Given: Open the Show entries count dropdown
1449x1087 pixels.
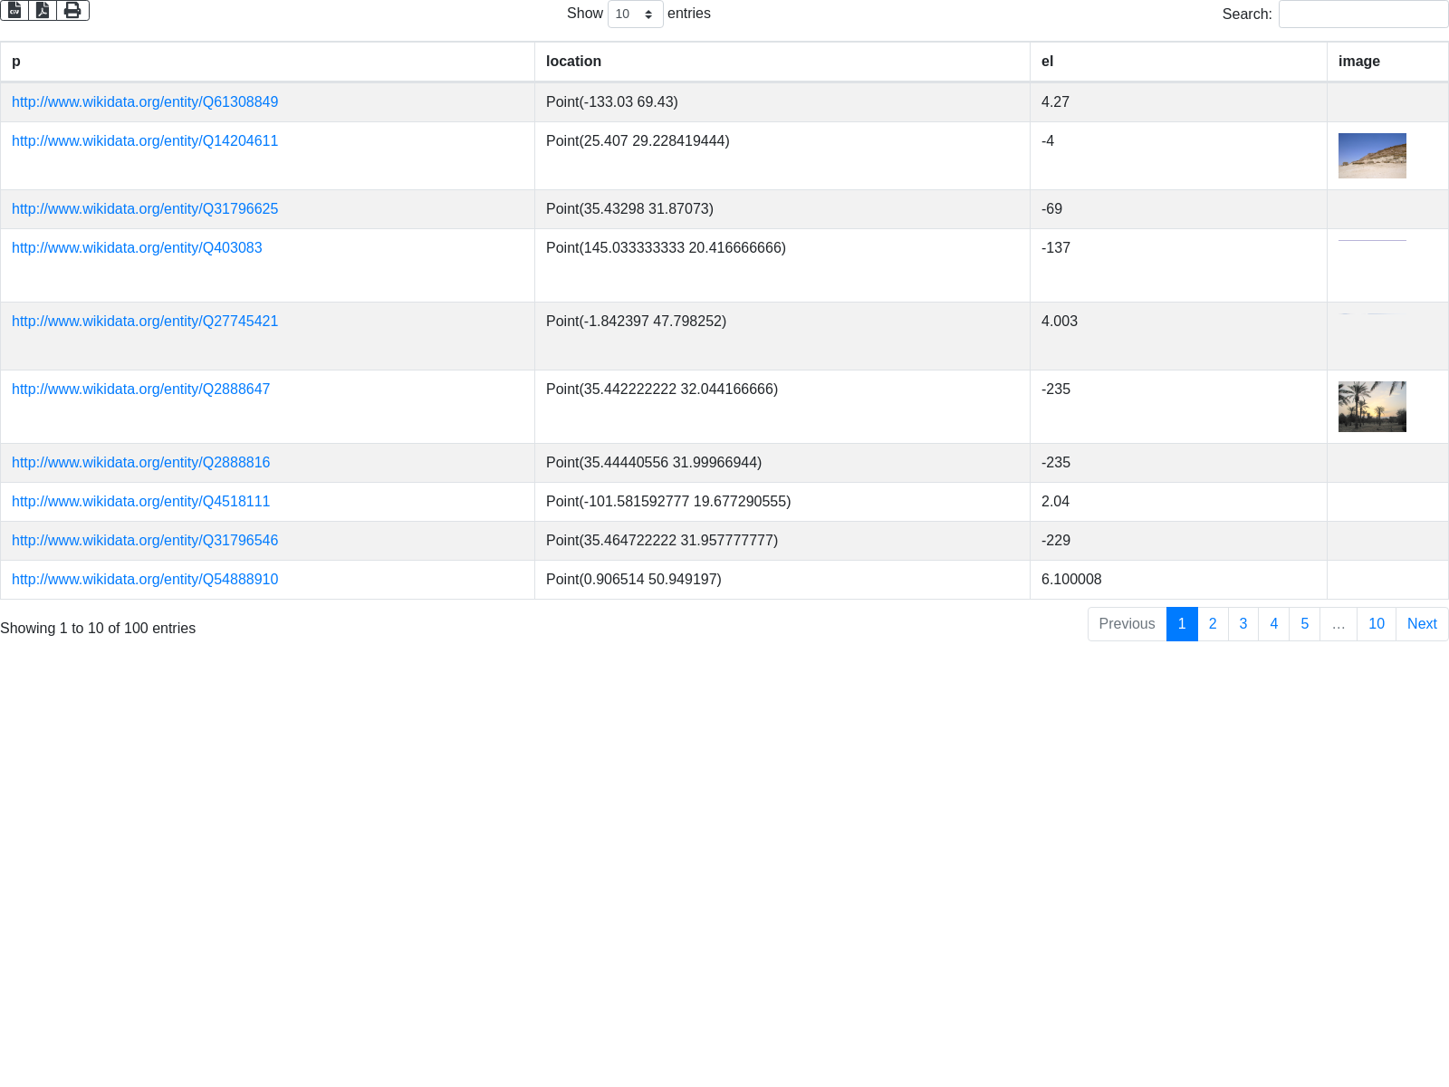Looking at the screenshot, I should tap(635, 14).
